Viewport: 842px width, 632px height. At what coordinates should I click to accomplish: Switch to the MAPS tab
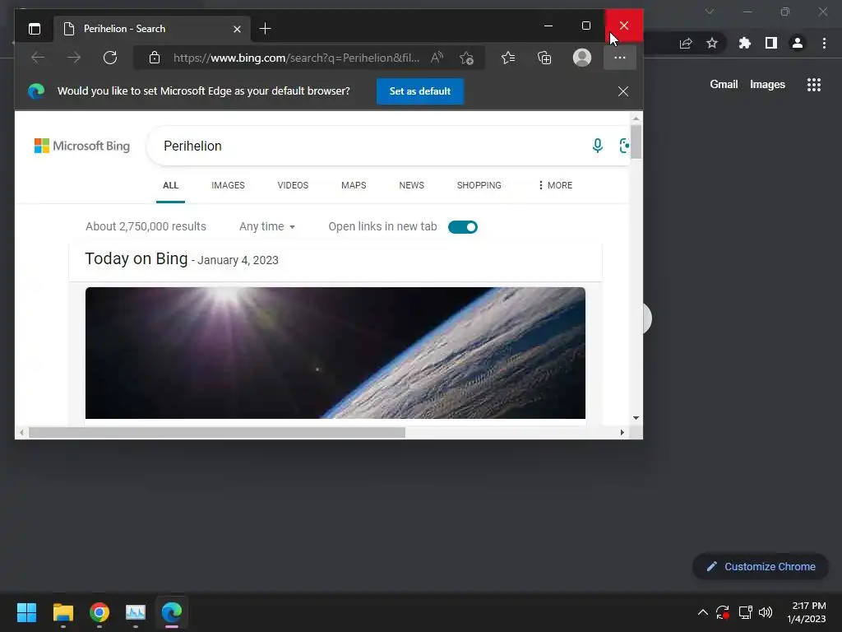point(354,185)
